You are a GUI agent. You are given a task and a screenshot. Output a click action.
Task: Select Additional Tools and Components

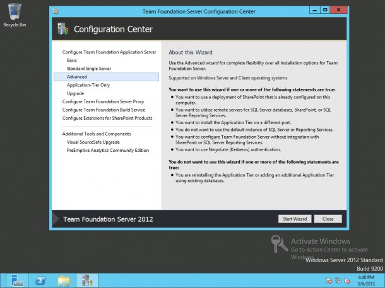[97, 134]
